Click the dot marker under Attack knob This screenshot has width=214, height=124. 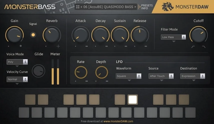click(76, 46)
